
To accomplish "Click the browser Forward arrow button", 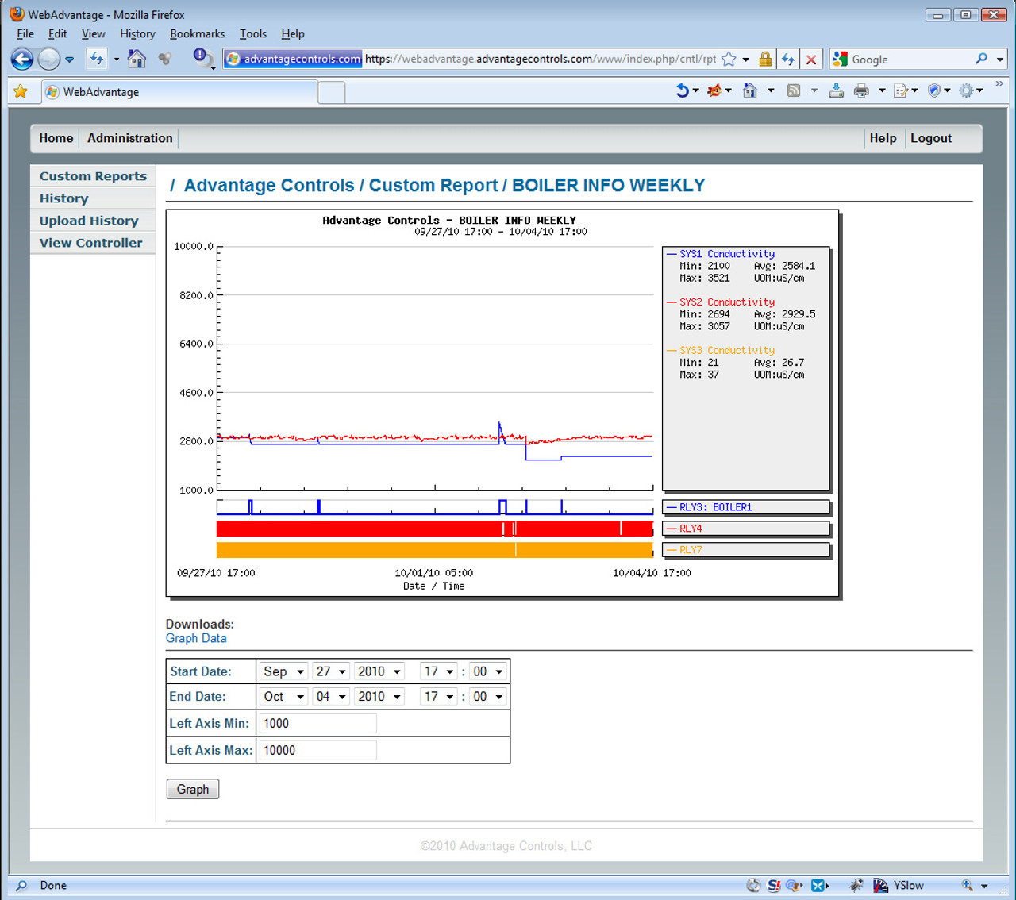I will (x=49, y=59).
